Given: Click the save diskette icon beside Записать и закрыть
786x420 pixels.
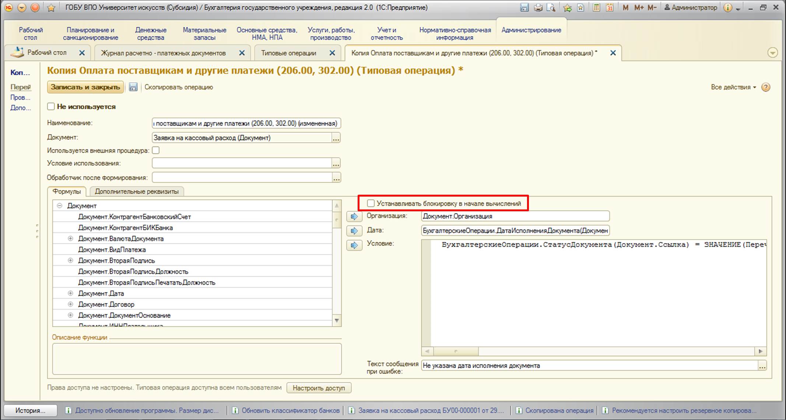Looking at the screenshot, I should (x=133, y=87).
